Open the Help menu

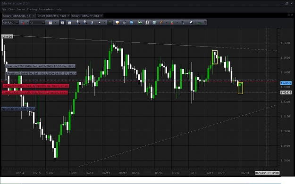click(59, 9)
